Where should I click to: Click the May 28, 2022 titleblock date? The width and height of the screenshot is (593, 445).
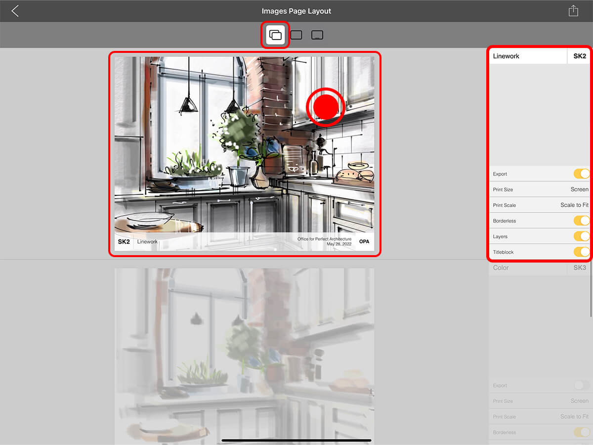(339, 244)
